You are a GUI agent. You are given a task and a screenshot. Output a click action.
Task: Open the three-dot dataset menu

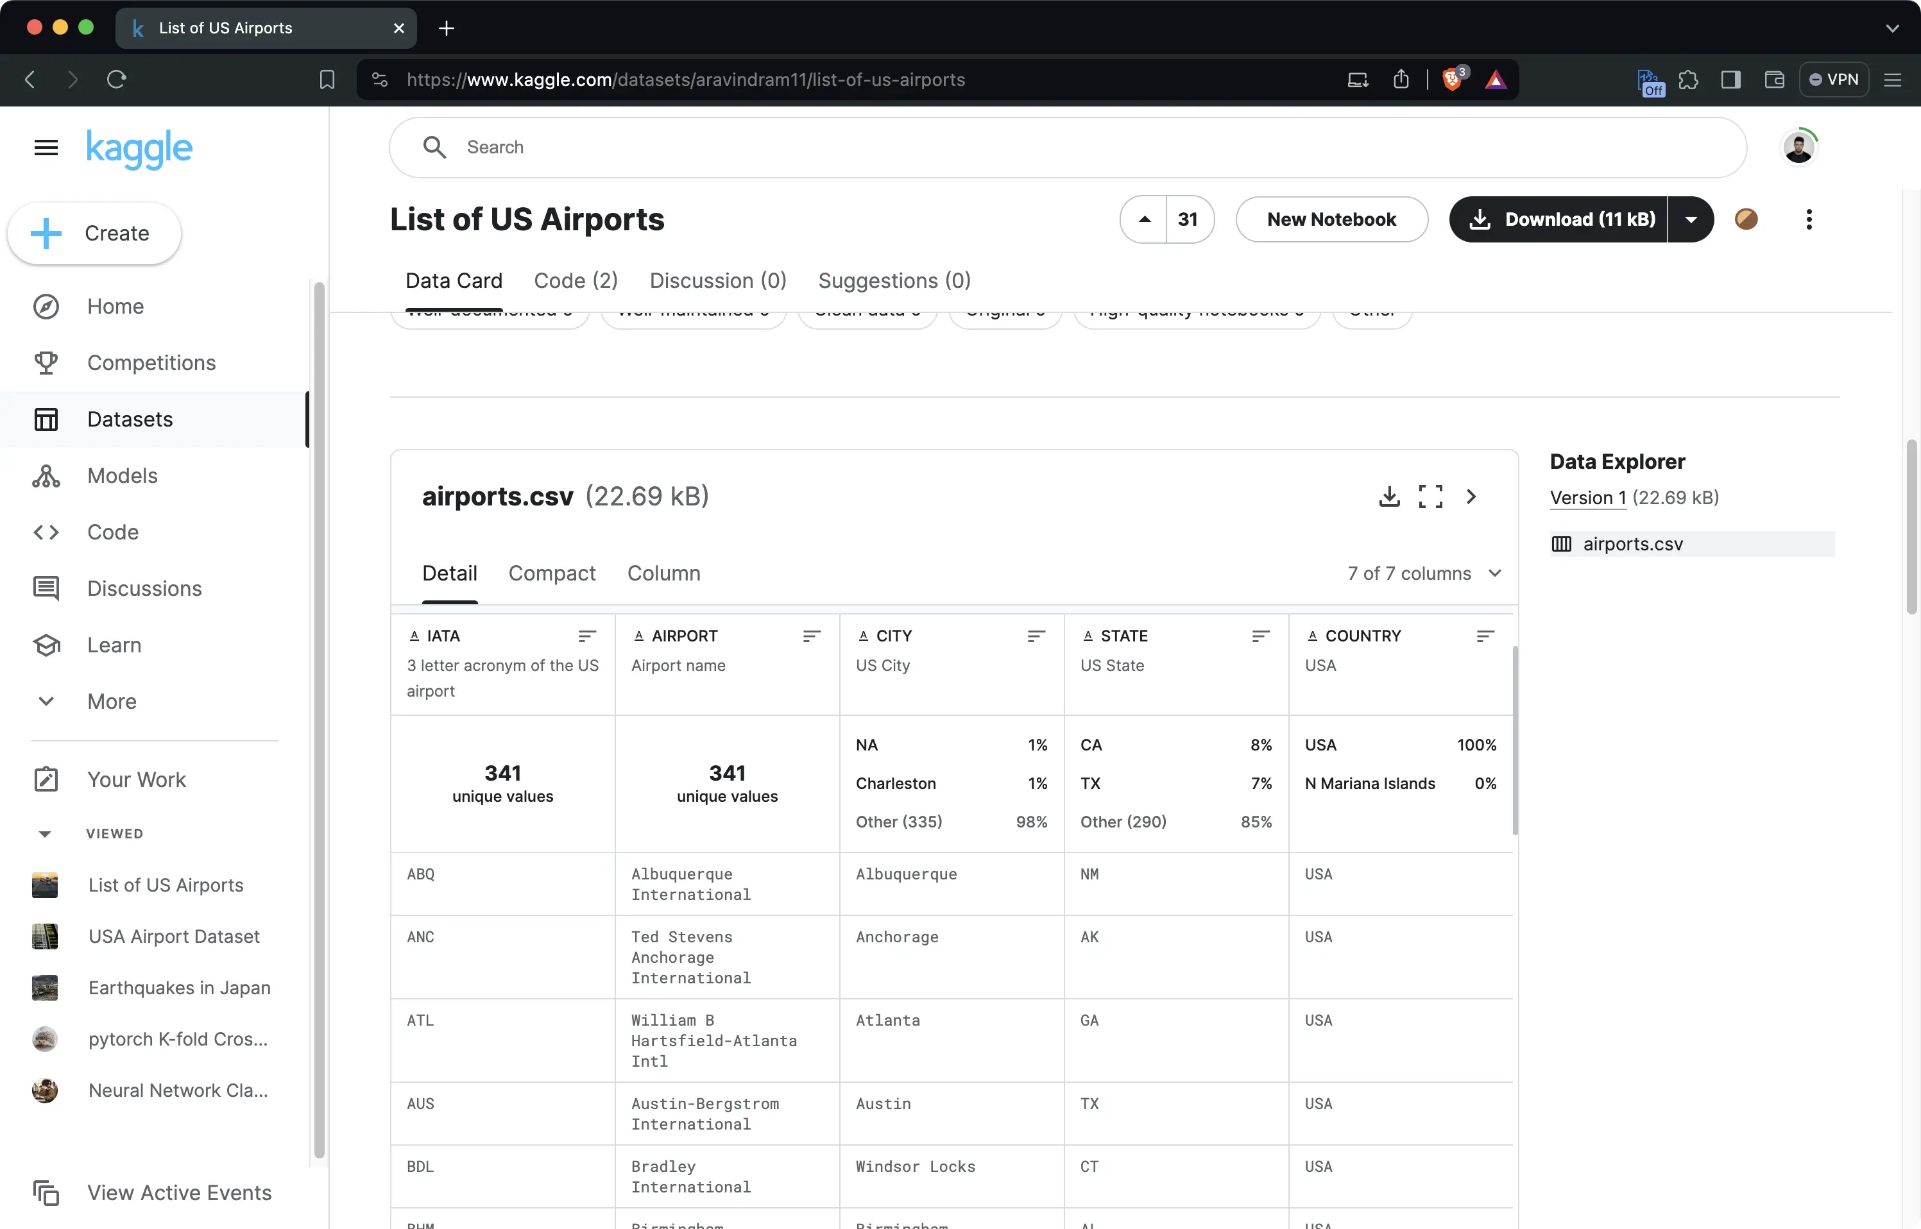1809,219
